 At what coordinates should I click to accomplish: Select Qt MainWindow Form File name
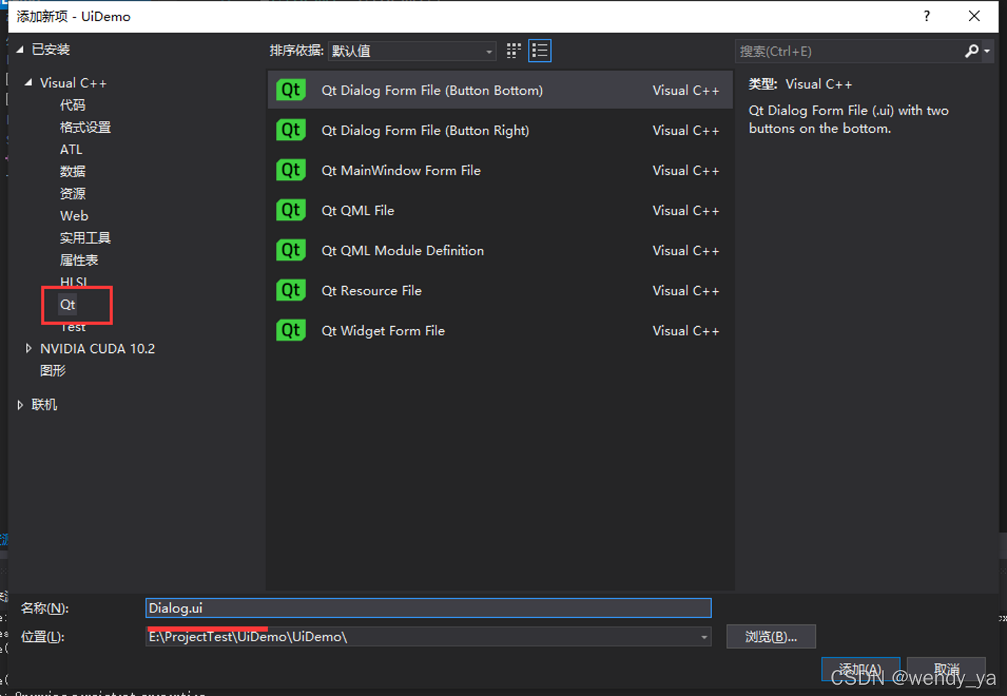pyautogui.click(x=401, y=170)
